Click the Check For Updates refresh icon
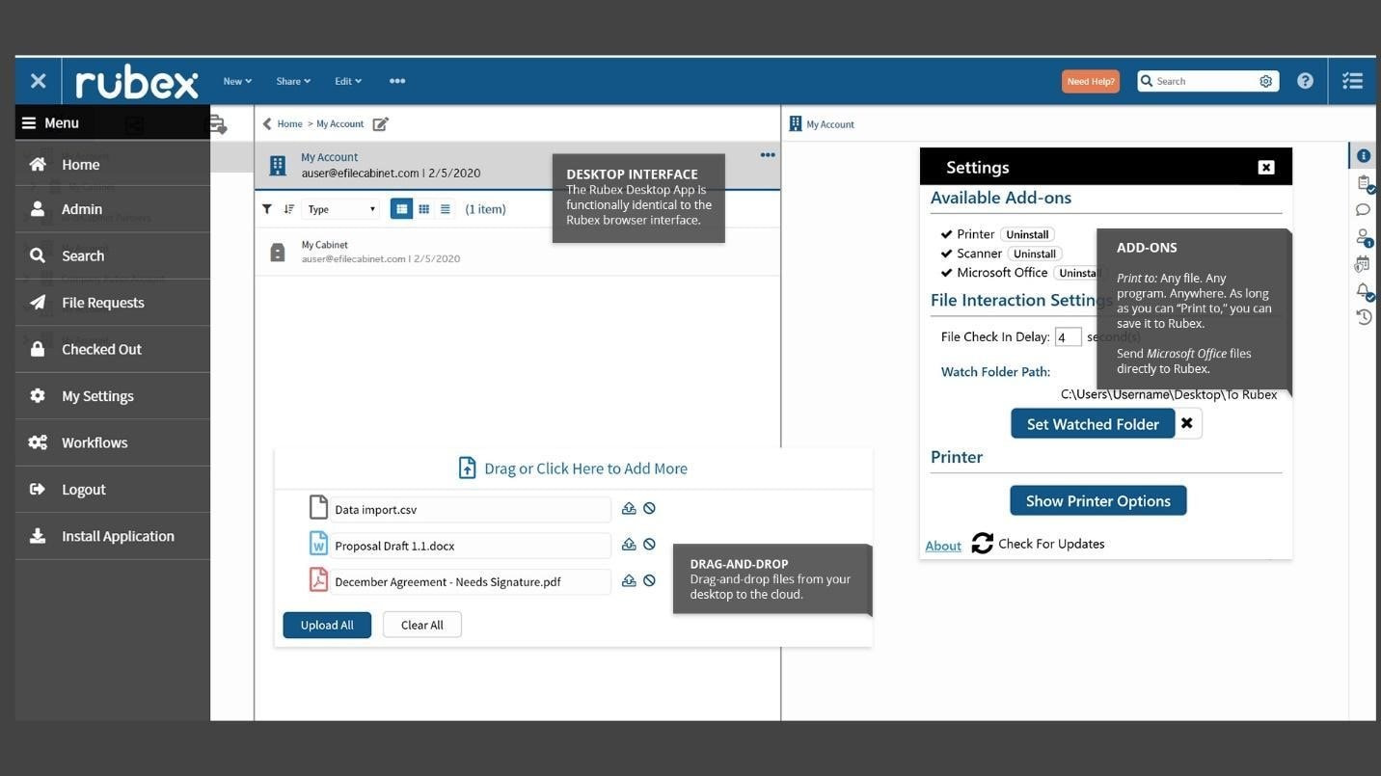This screenshot has height=776, width=1381. 982,544
